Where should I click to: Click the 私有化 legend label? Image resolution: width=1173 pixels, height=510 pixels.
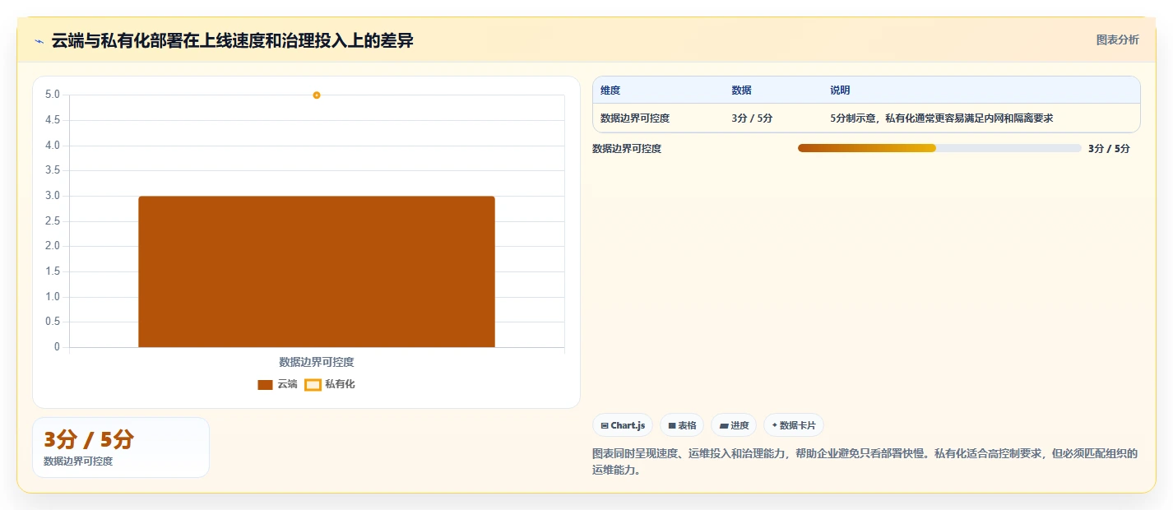tap(340, 384)
